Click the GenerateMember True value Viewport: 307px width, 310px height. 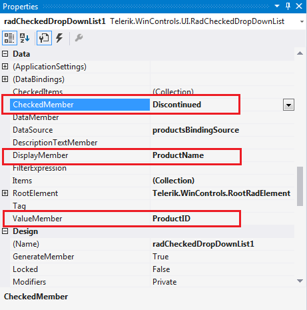(x=160, y=257)
